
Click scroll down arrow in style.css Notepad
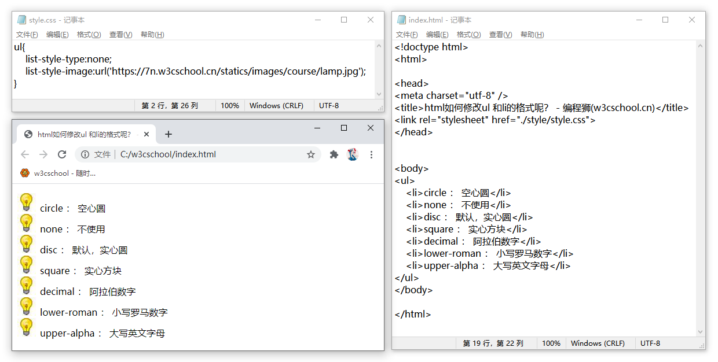pyautogui.click(x=379, y=94)
